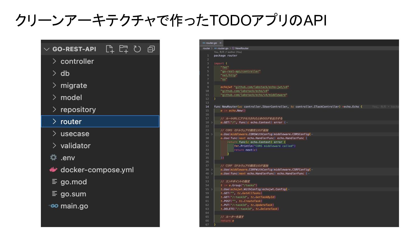The height and width of the screenshot is (236, 420).
Task: Click the GO-REST-API project title
Action: pyautogui.click(x=74, y=49)
